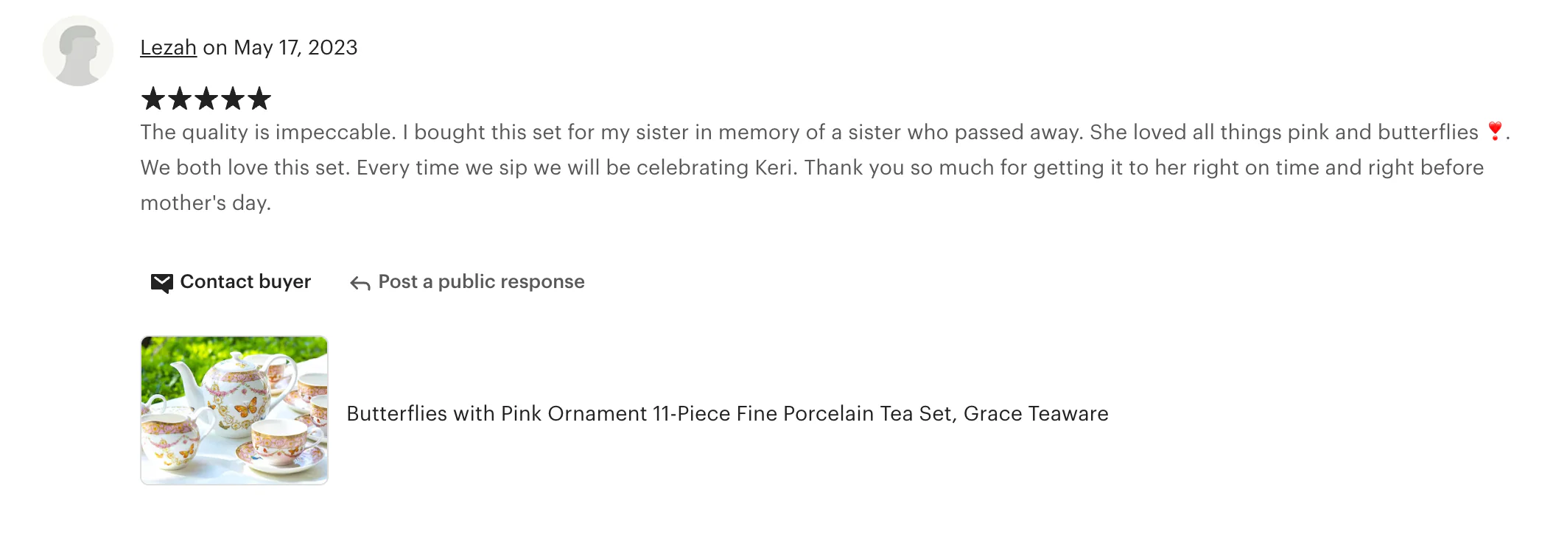Viewport: 1556px width, 551px height.
Task: Click the first star in the rating
Action: pos(153,99)
